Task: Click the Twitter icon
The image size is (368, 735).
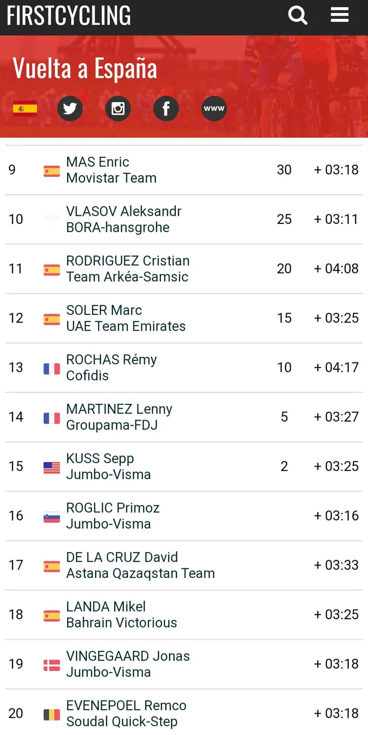Action: point(70,108)
